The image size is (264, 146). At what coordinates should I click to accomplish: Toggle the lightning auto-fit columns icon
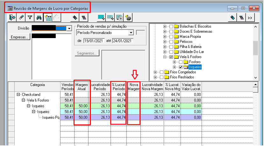pos(48,17)
